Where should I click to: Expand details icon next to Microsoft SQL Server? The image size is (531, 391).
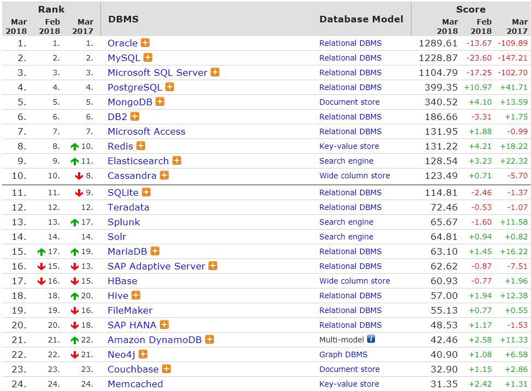pos(215,72)
